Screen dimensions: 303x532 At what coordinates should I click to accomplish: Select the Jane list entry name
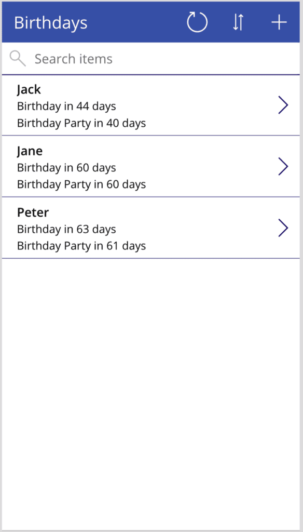point(30,151)
